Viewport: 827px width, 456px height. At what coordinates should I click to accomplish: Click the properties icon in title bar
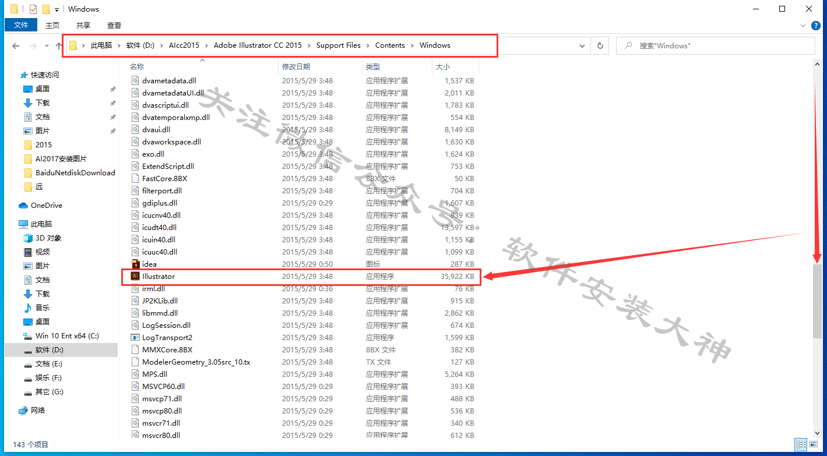[x=33, y=9]
